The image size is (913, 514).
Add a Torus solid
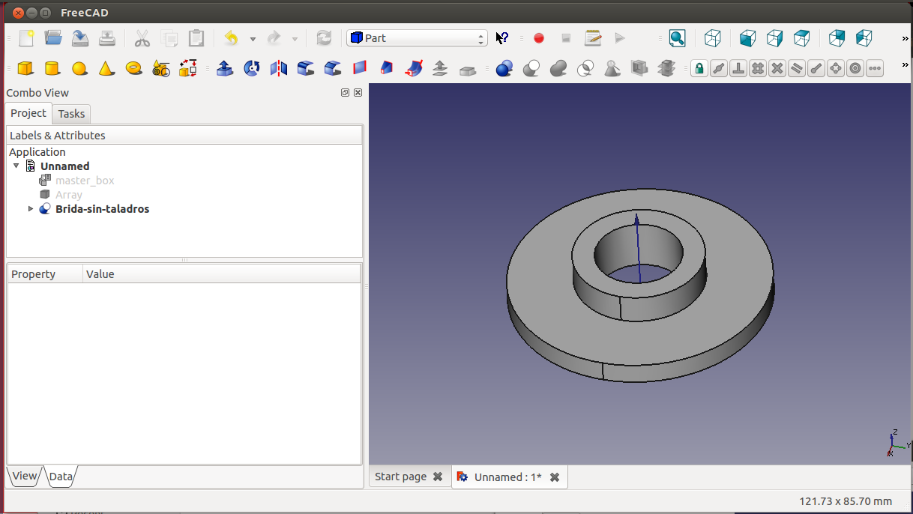134,68
